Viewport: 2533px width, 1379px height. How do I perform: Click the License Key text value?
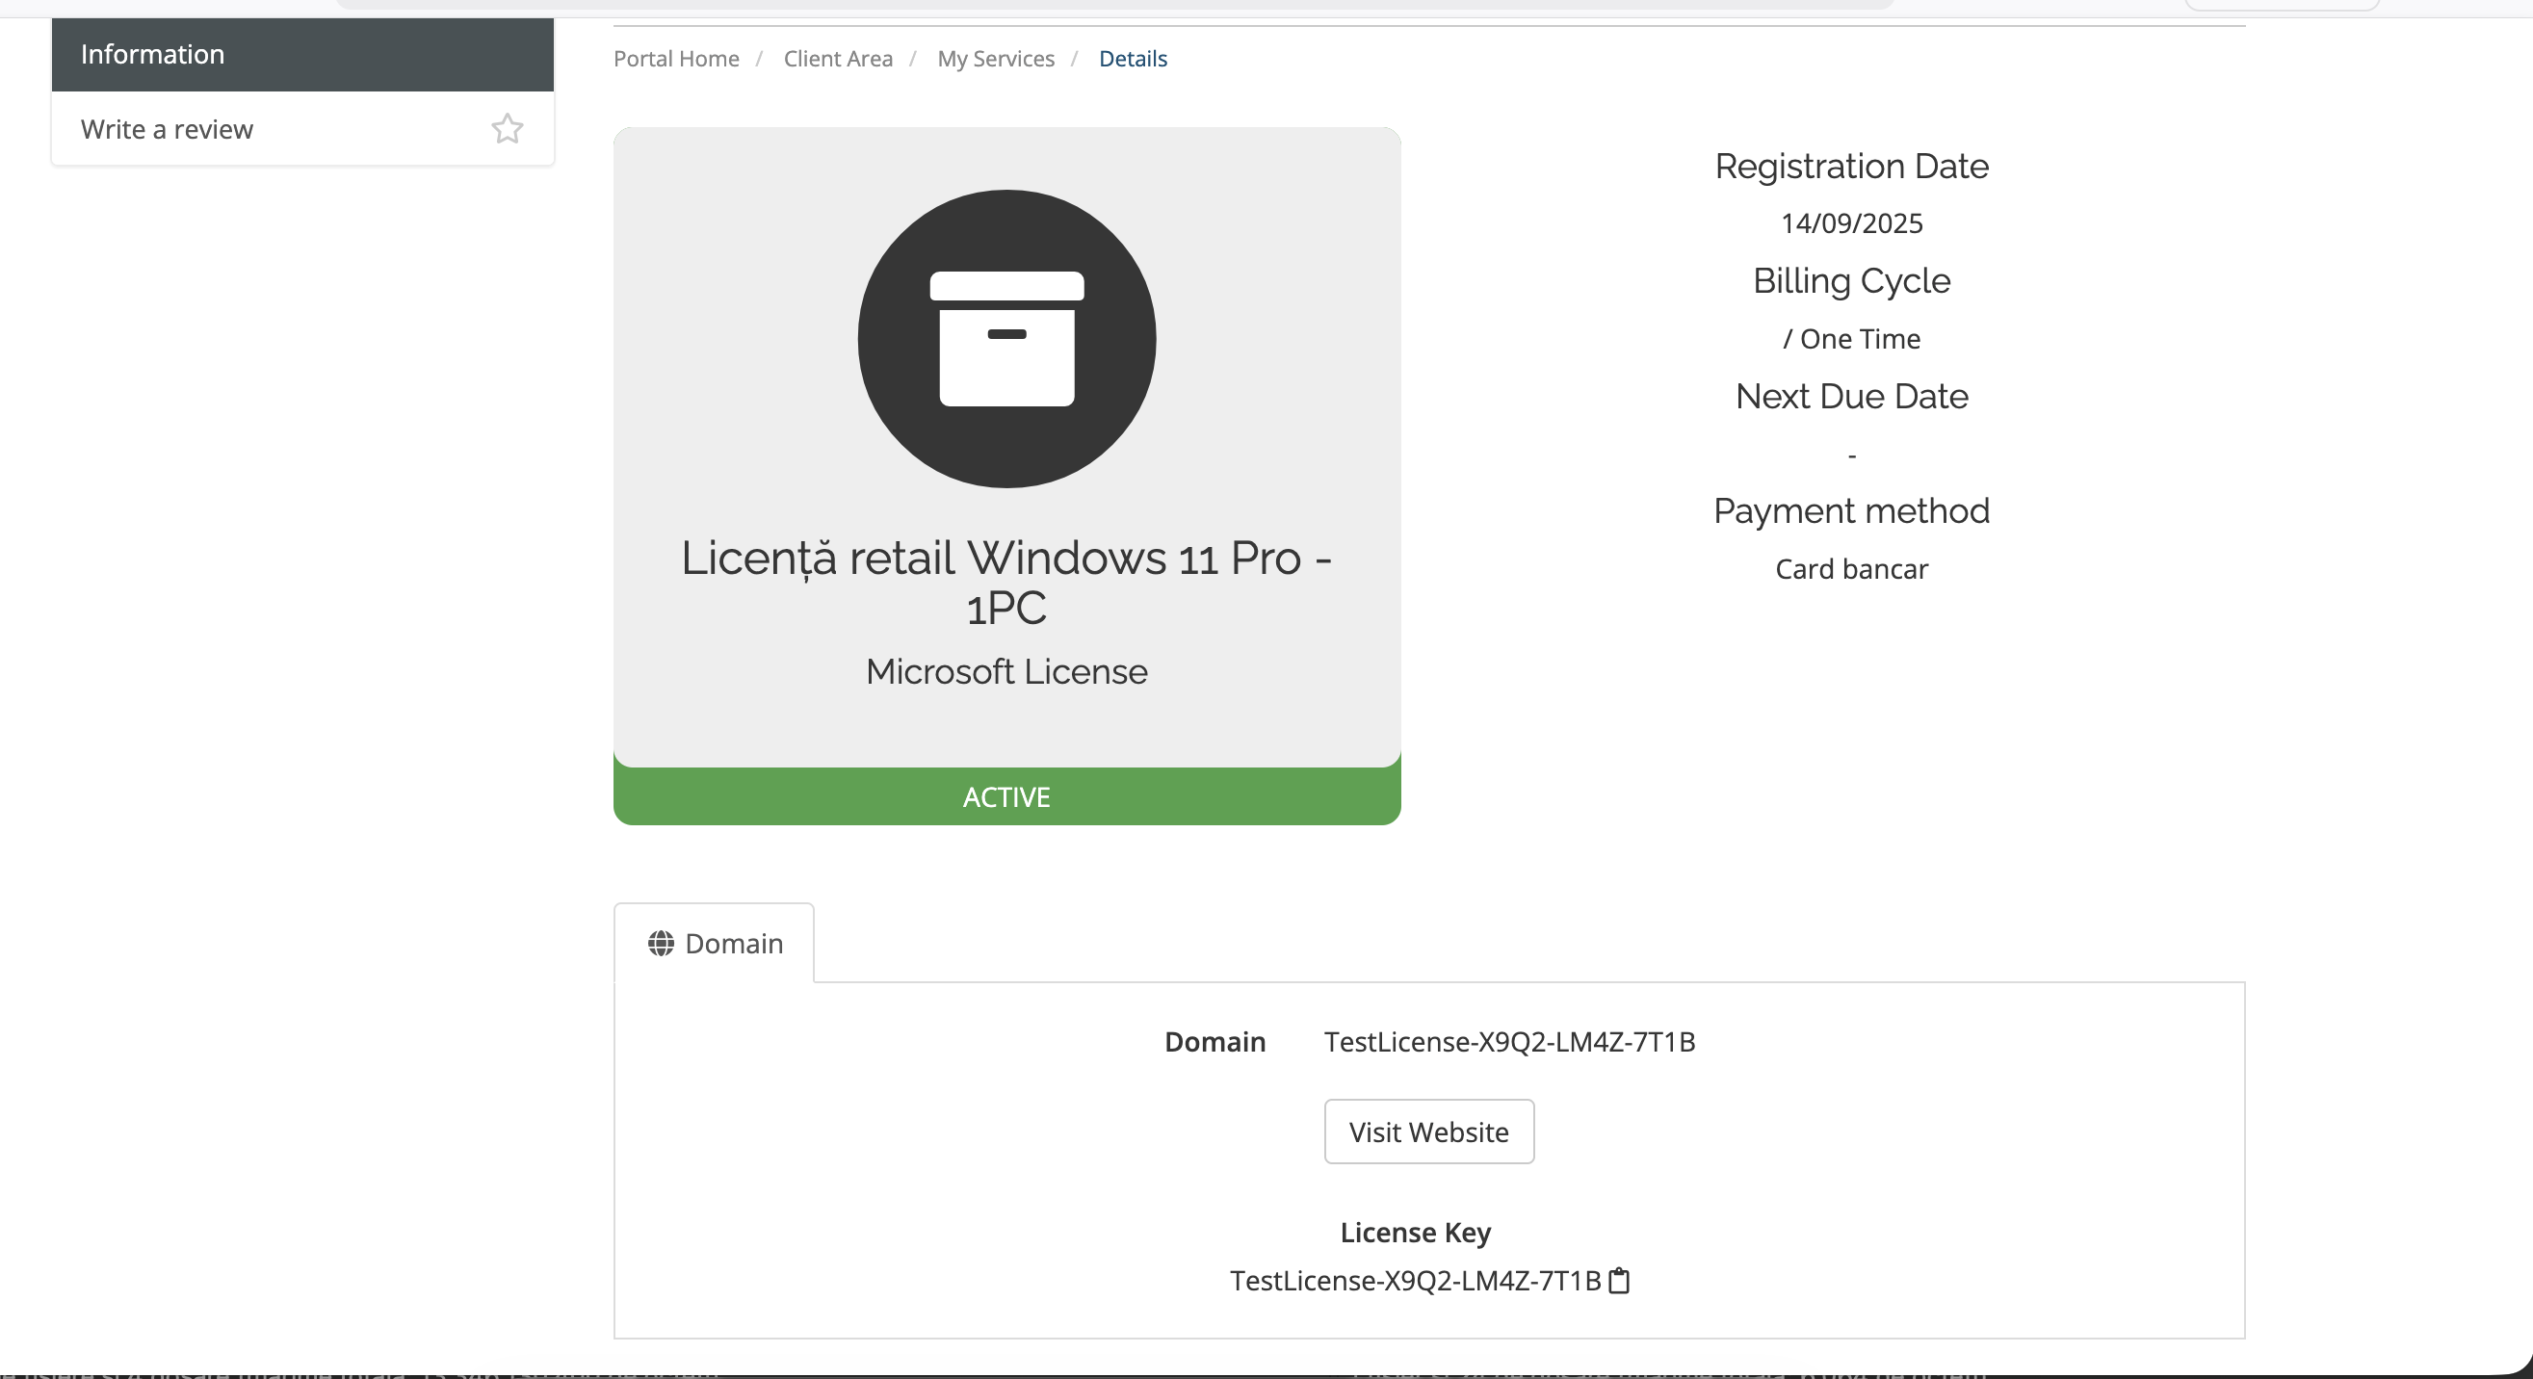(x=1415, y=1281)
